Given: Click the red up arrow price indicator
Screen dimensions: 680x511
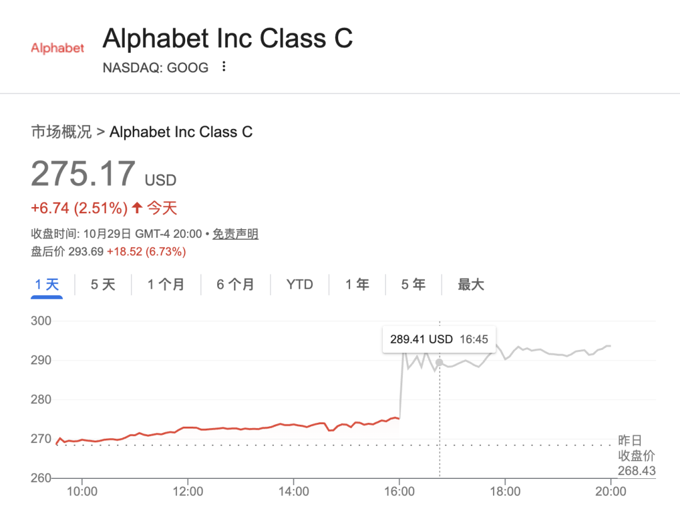Looking at the screenshot, I should point(138,207).
